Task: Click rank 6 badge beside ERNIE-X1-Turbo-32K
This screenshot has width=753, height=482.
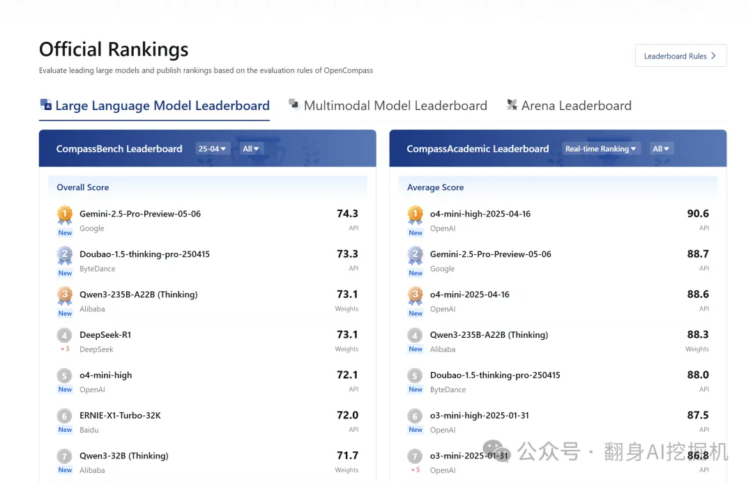Action: coord(65,416)
